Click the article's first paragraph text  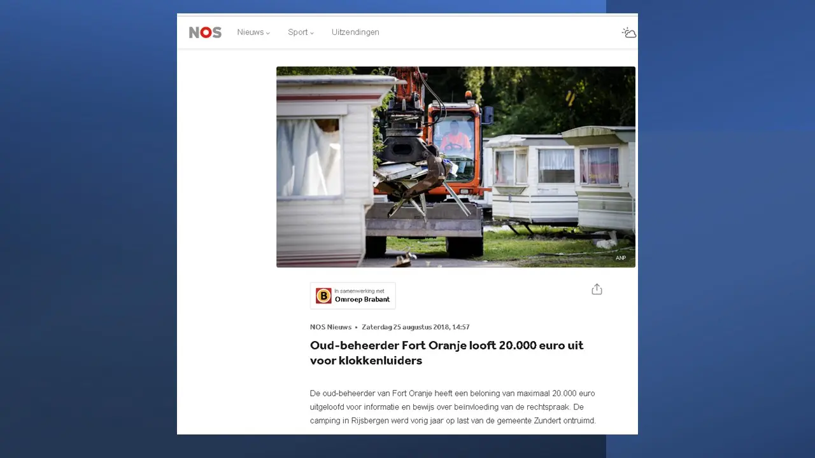tap(453, 407)
